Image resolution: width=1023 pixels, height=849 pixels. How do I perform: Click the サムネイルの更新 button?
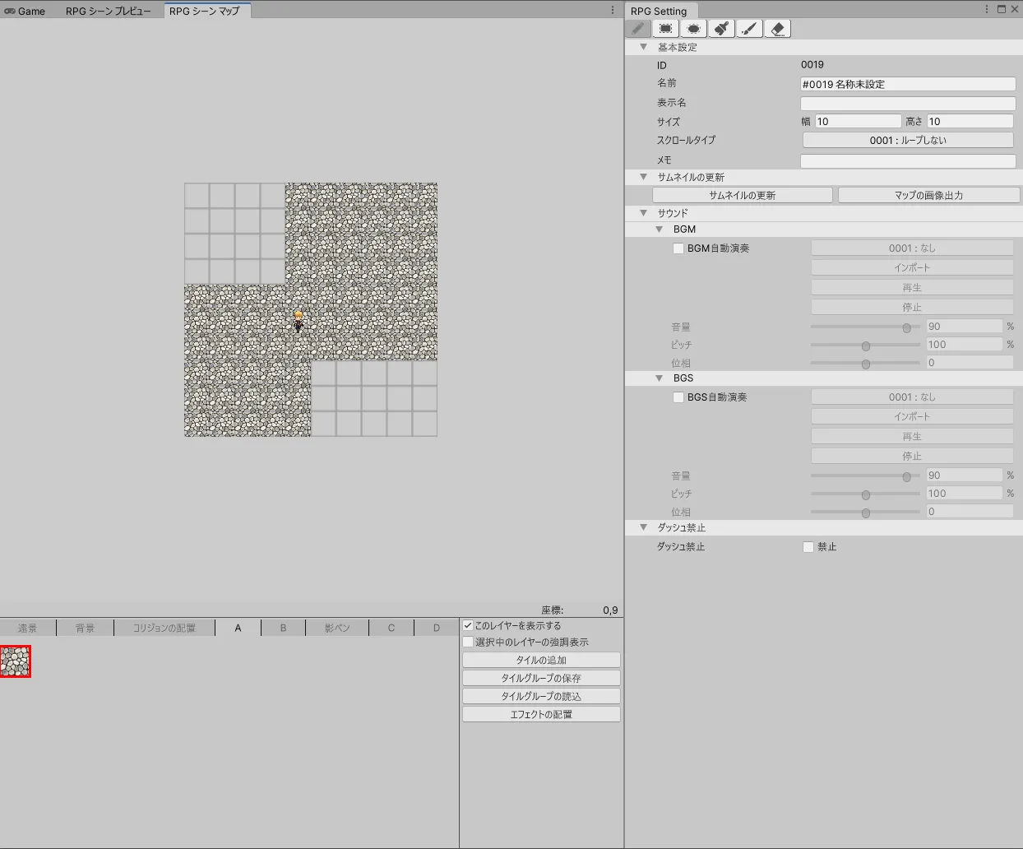(742, 196)
